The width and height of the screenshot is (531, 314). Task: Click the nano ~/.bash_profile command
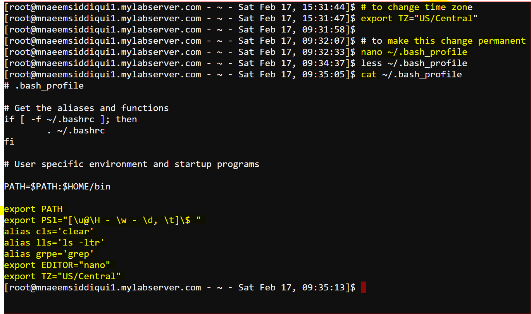[414, 52]
